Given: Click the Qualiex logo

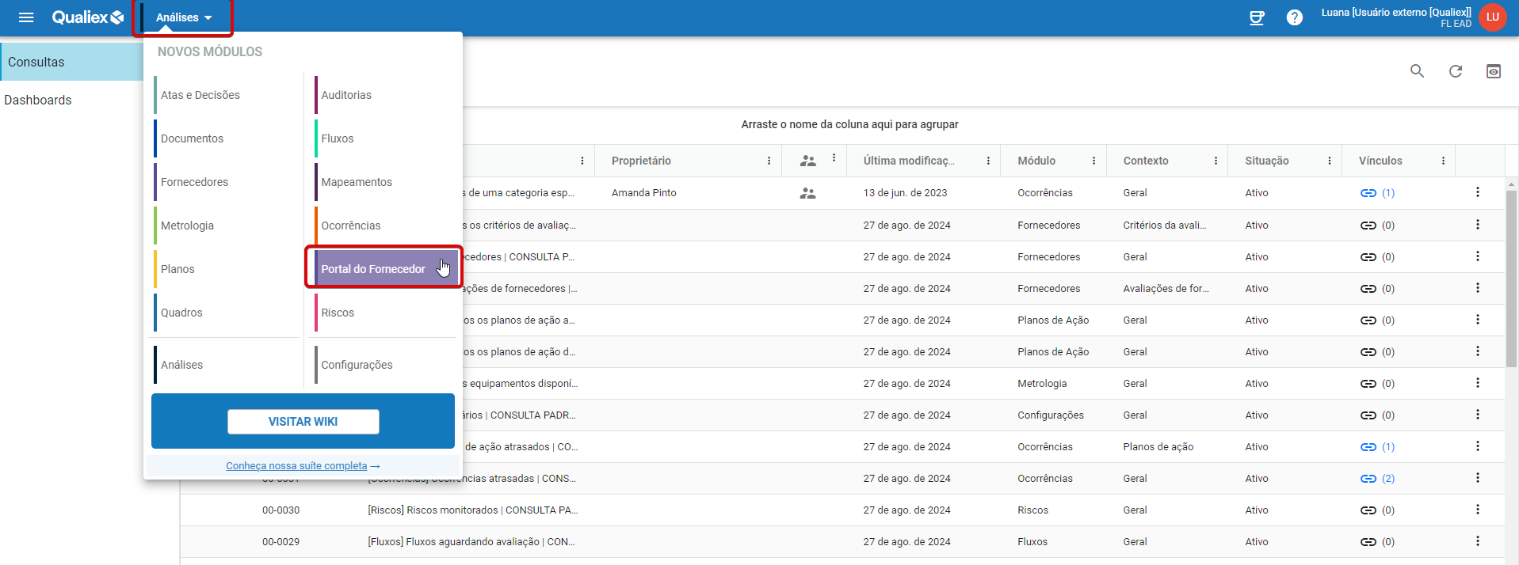Looking at the screenshot, I should 87,17.
